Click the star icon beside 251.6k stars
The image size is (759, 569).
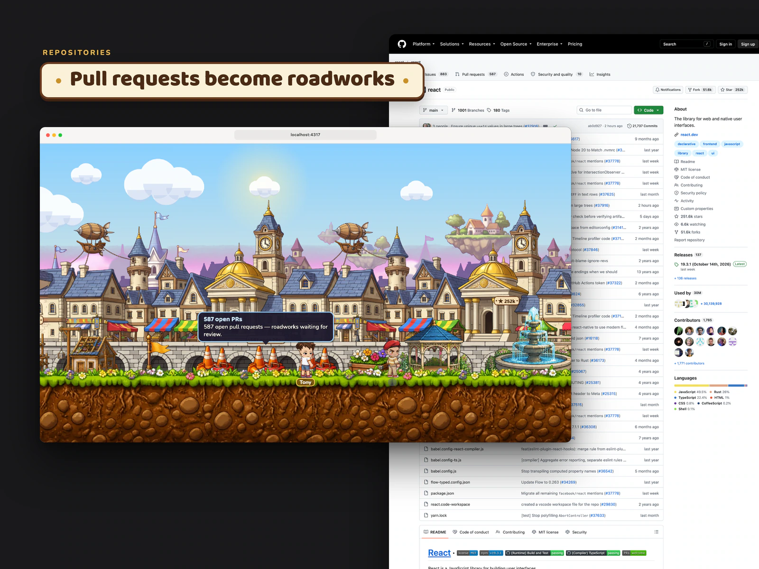pos(676,216)
